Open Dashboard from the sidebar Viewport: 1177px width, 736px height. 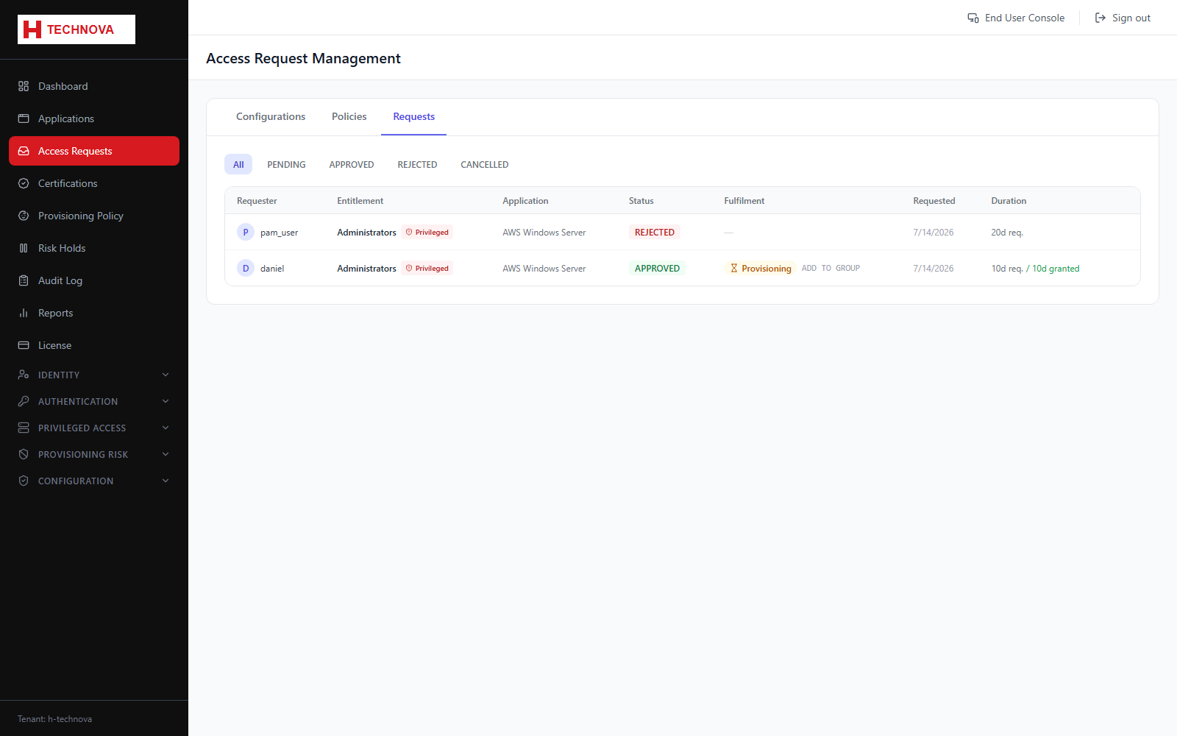point(94,86)
